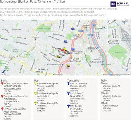Viewport: 131px width, 120px height.
Task: Click the address 'Währinger Gürtel 116'
Action: tap(78, 86)
